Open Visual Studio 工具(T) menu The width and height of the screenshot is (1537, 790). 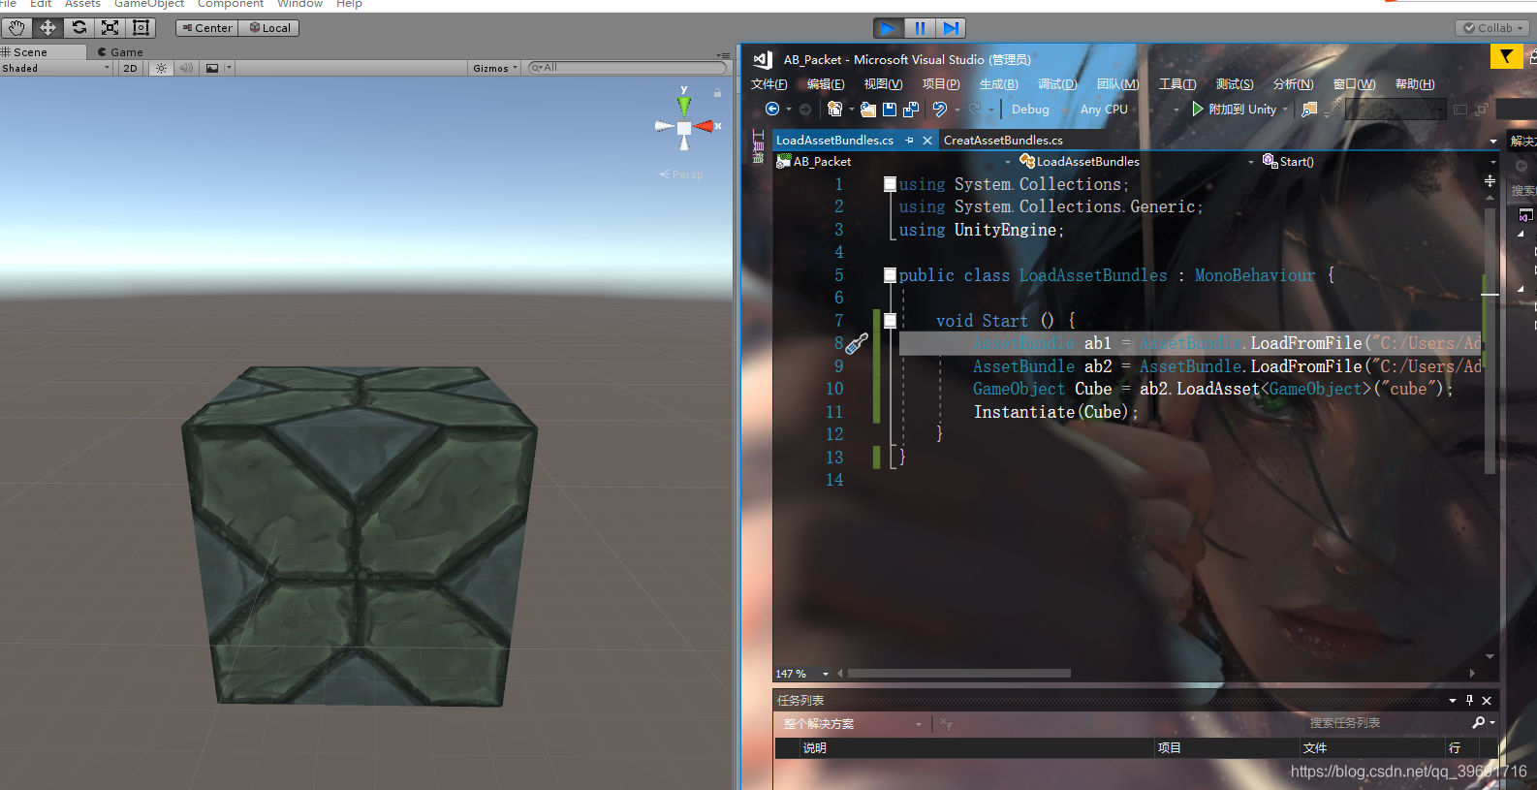click(1177, 84)
